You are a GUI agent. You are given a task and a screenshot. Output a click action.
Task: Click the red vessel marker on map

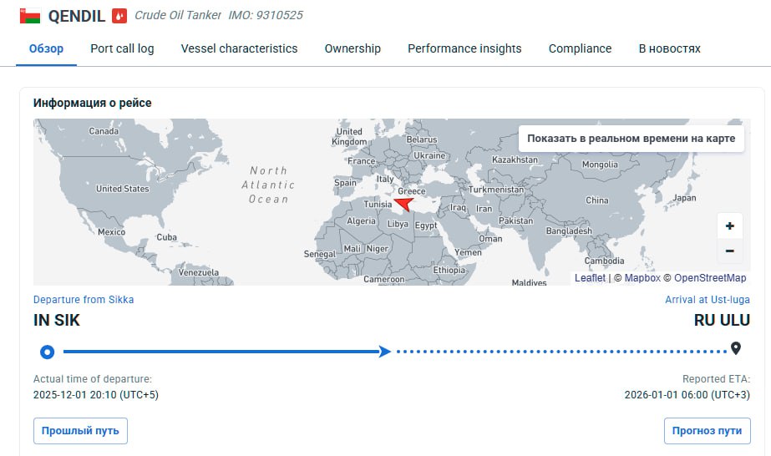point(403,203)
